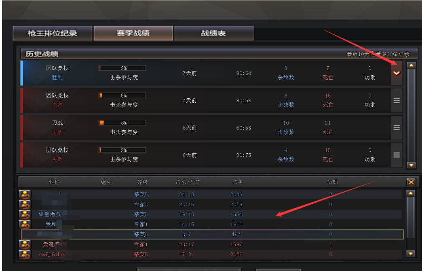Add player safjfdlk as a friend
Image resolution: width=422 pixels, height=271 pixels.
pos(25,254)
